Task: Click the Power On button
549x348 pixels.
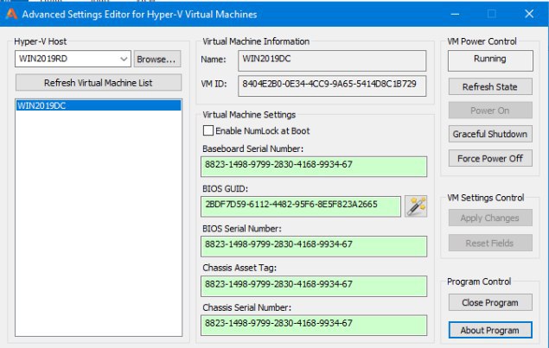Action: (490, 111)
